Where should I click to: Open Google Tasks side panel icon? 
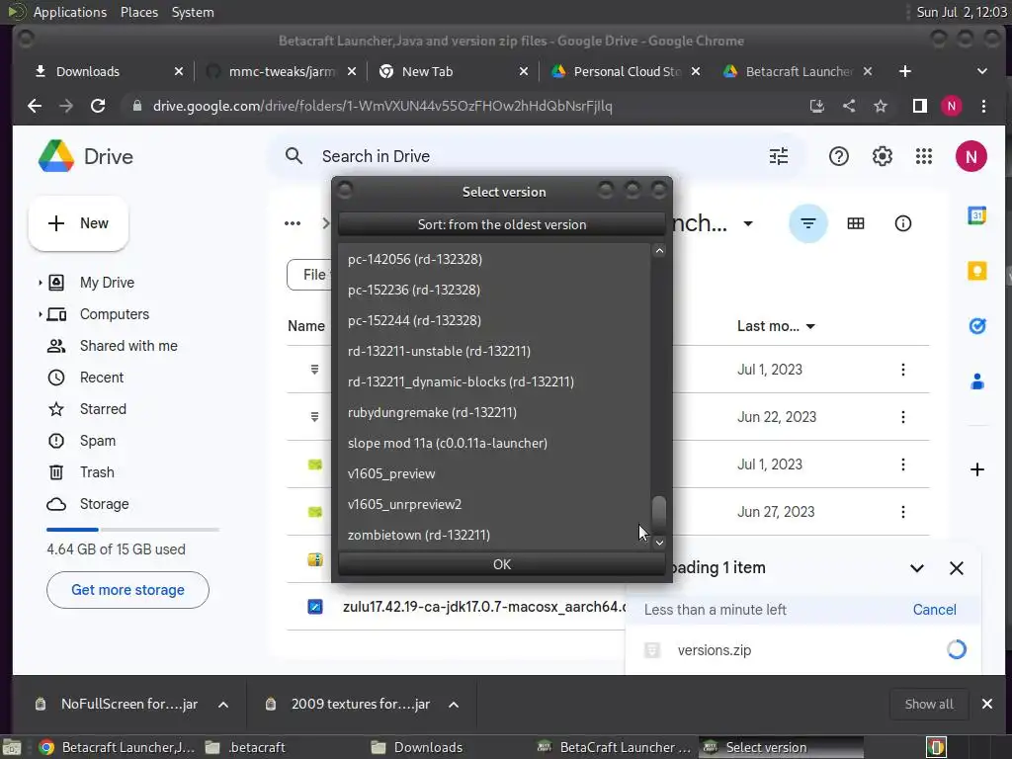pos(977,326)
